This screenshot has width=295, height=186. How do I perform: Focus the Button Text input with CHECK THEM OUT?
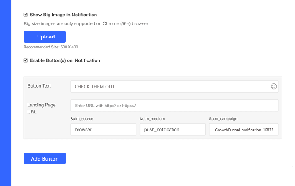pyautogui.click(x=170, y=87)
